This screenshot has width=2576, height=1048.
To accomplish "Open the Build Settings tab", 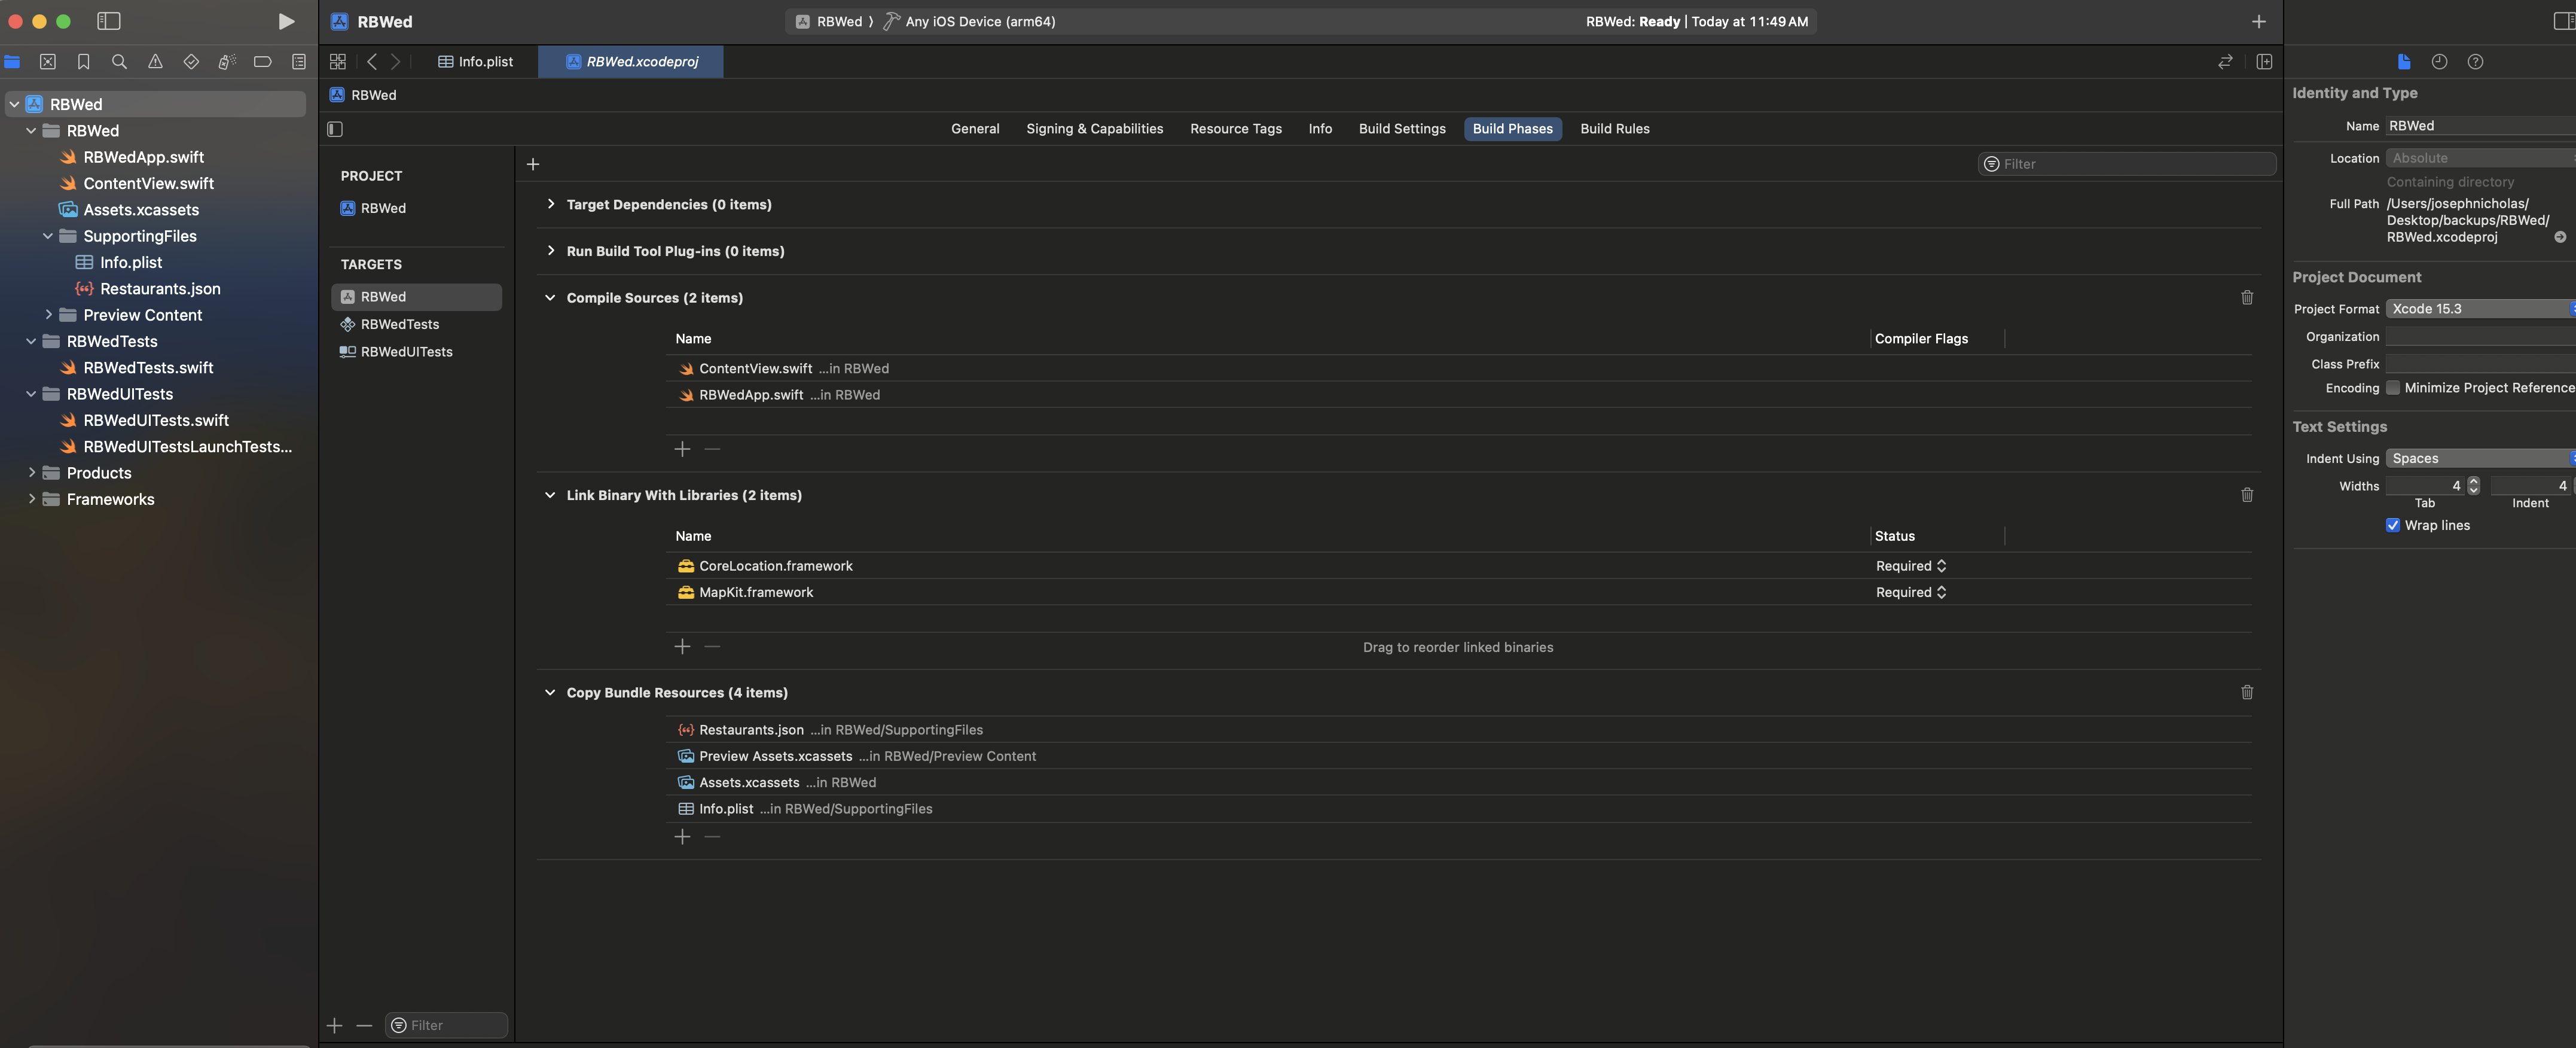I will coord(1402,129).
